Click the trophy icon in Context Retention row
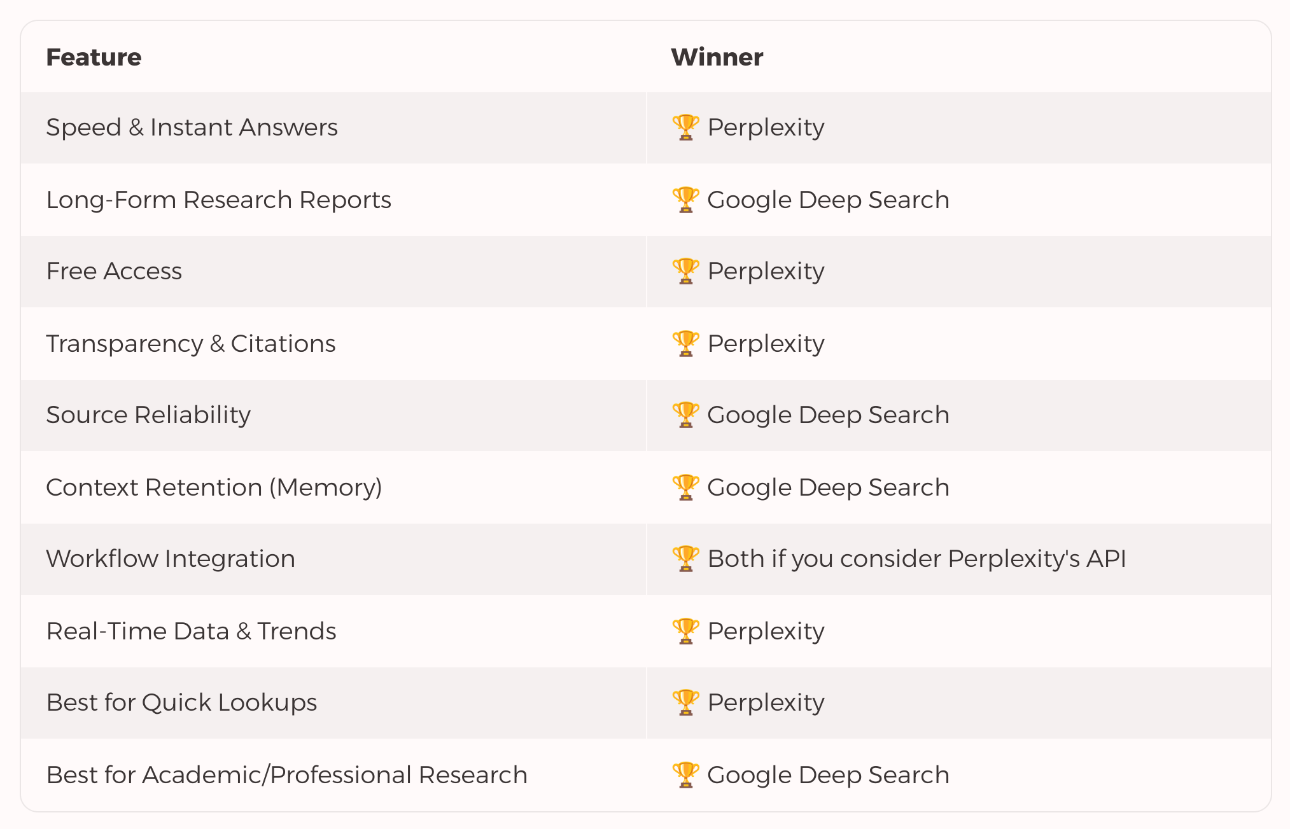The width and height of the screenshot is (1290, 829). 685,487
